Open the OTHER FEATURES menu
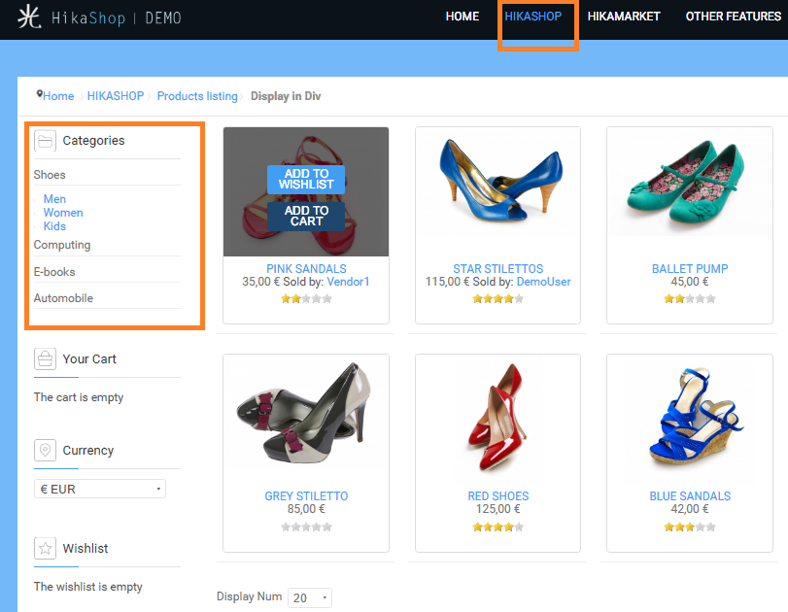 (x=732, y=17)
